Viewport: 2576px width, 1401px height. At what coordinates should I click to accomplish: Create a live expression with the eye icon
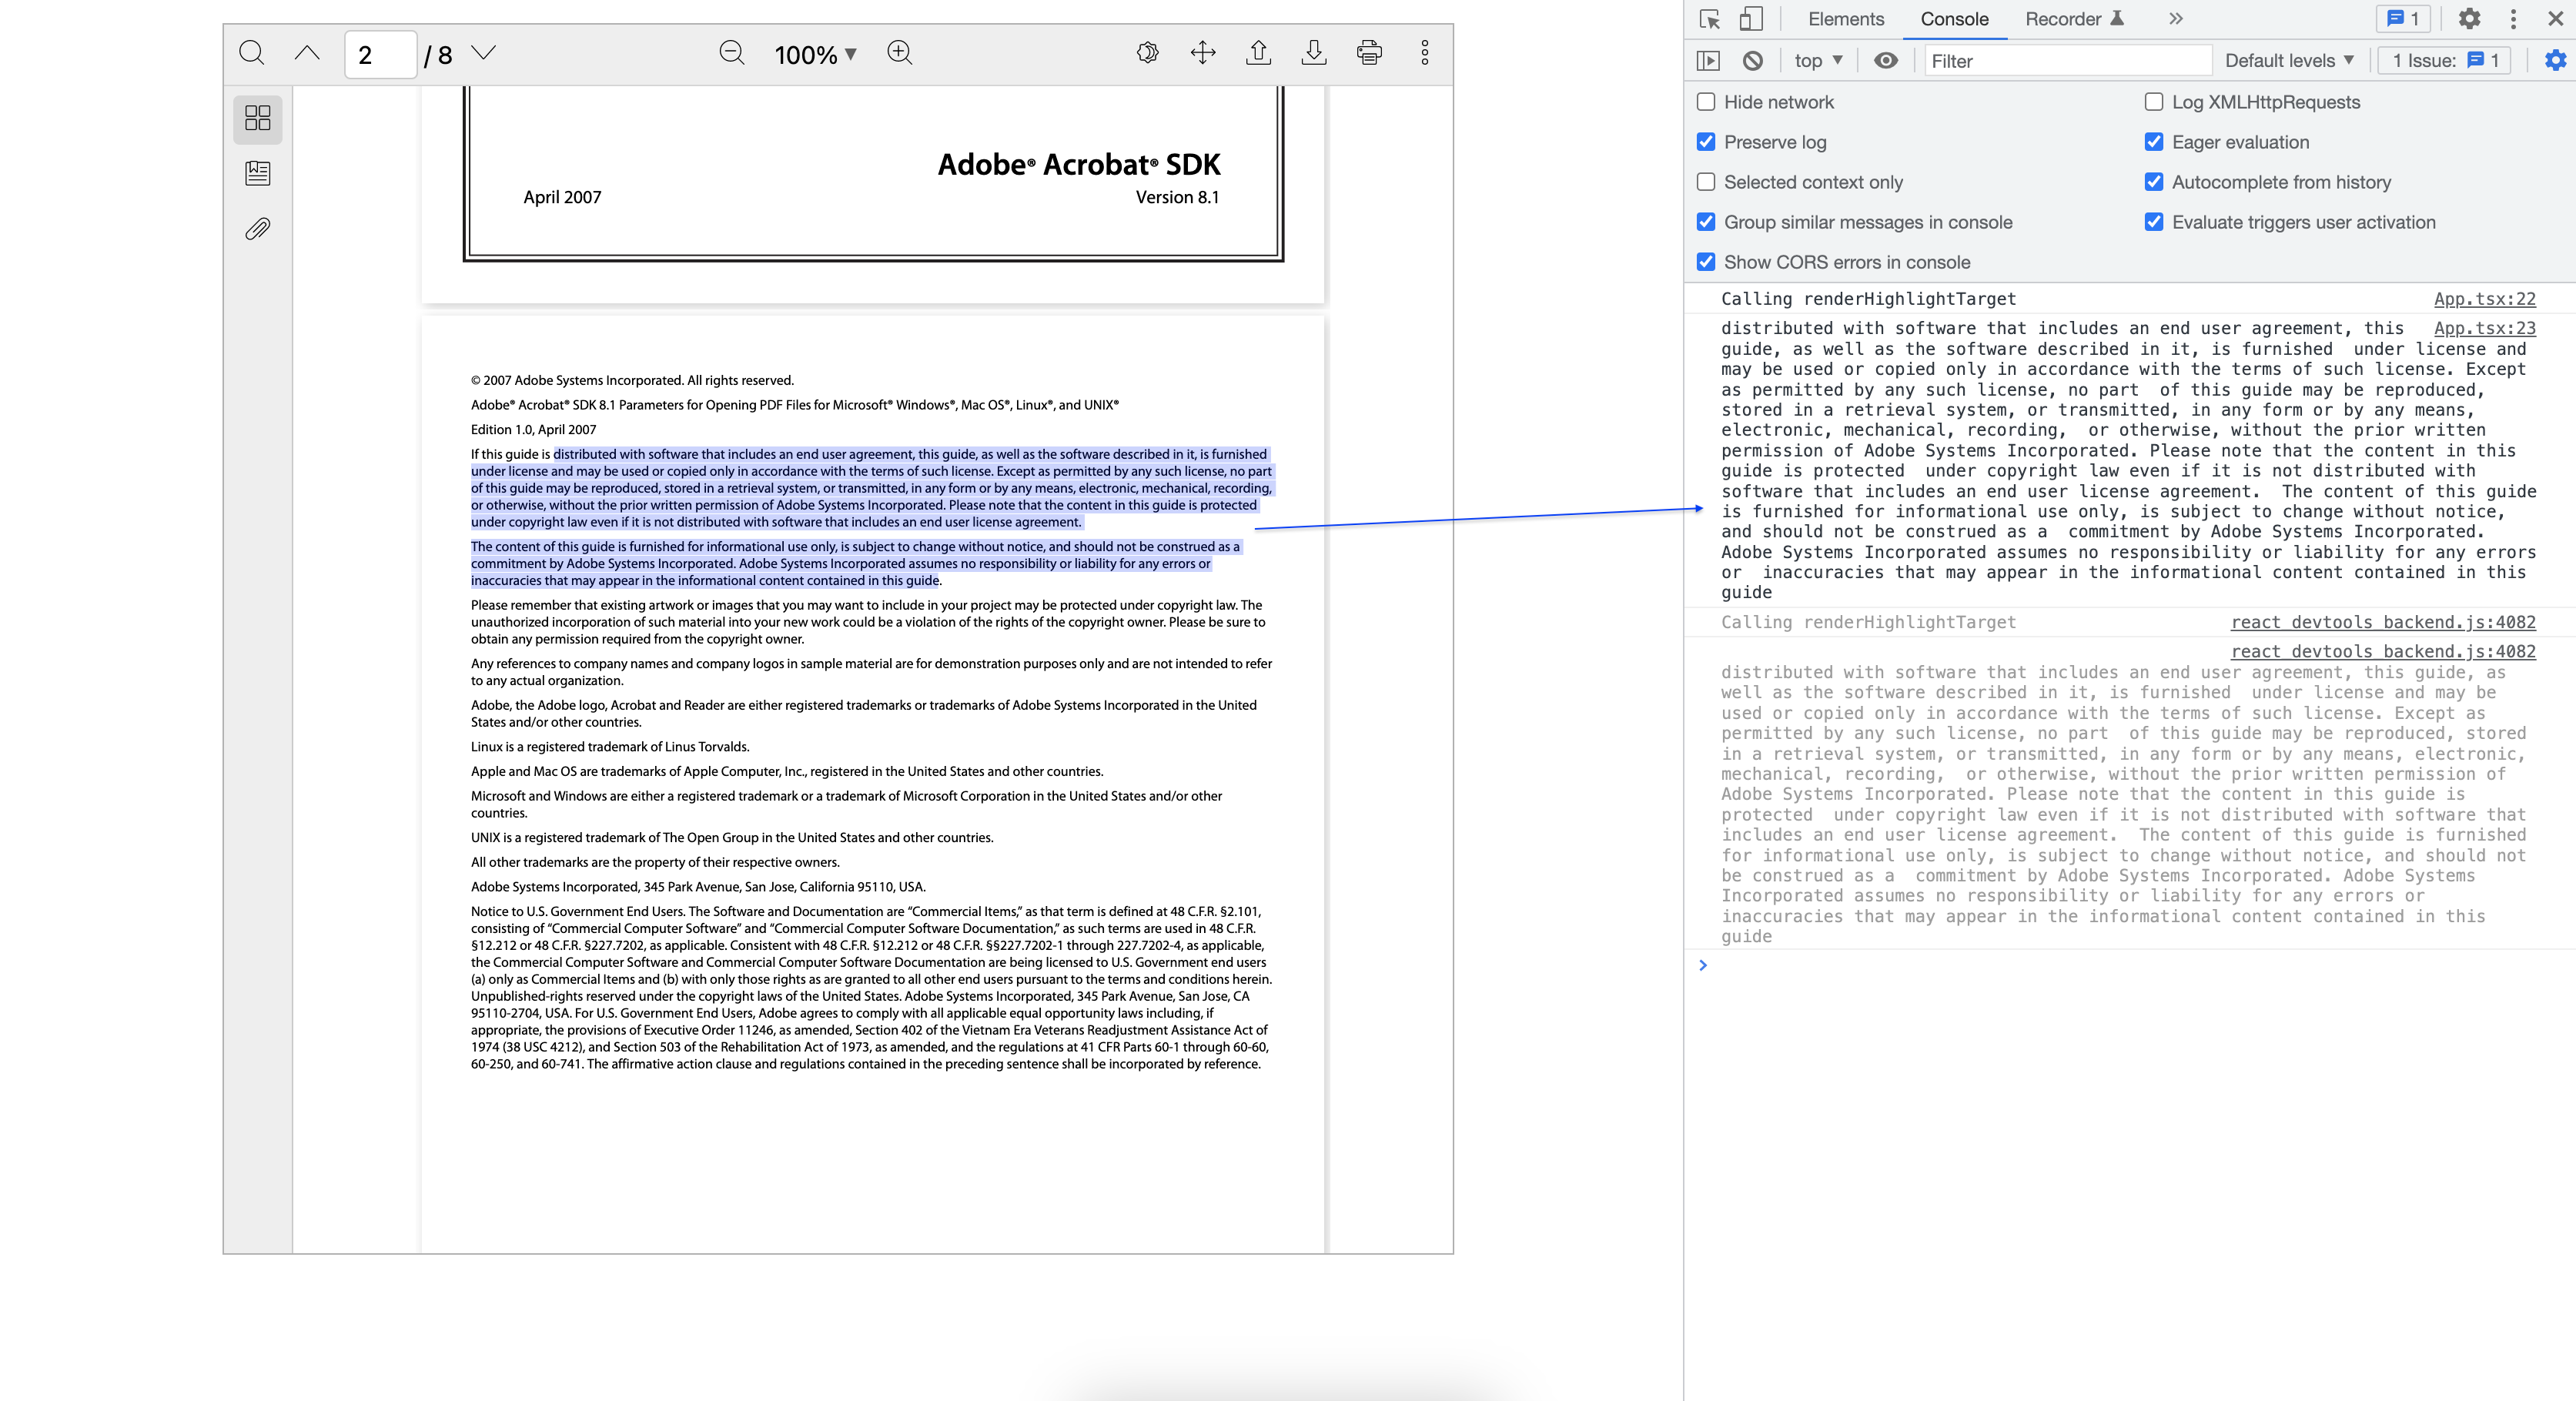pyautogui.click(x=1886, y=60)
